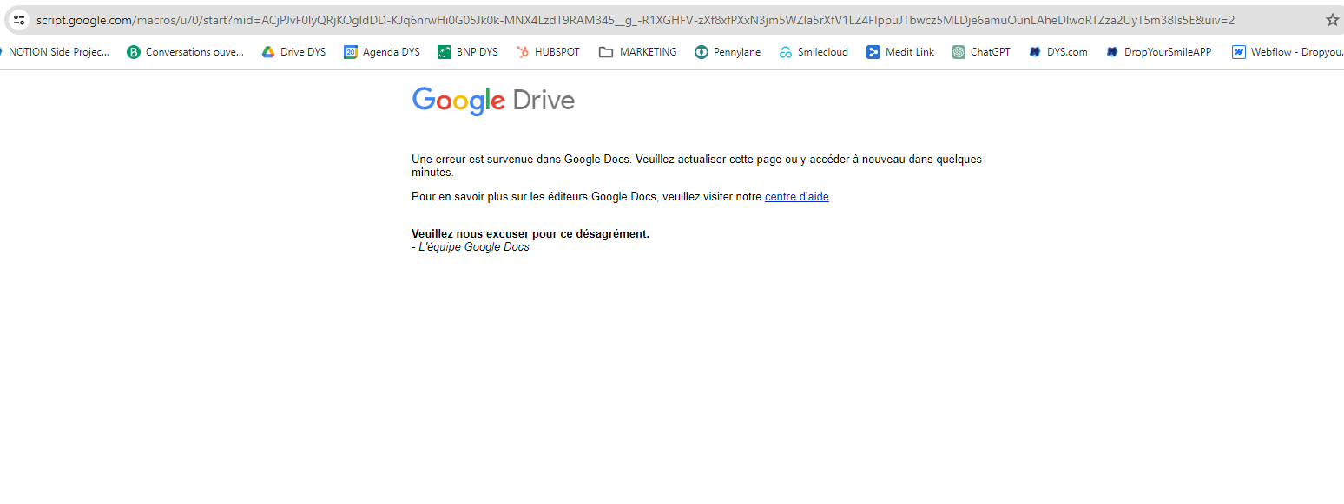The width and height of the screenshot is (1344, 504).
Task: Bookmark this page with the star icon
Action: click(x=1332, y=20)
